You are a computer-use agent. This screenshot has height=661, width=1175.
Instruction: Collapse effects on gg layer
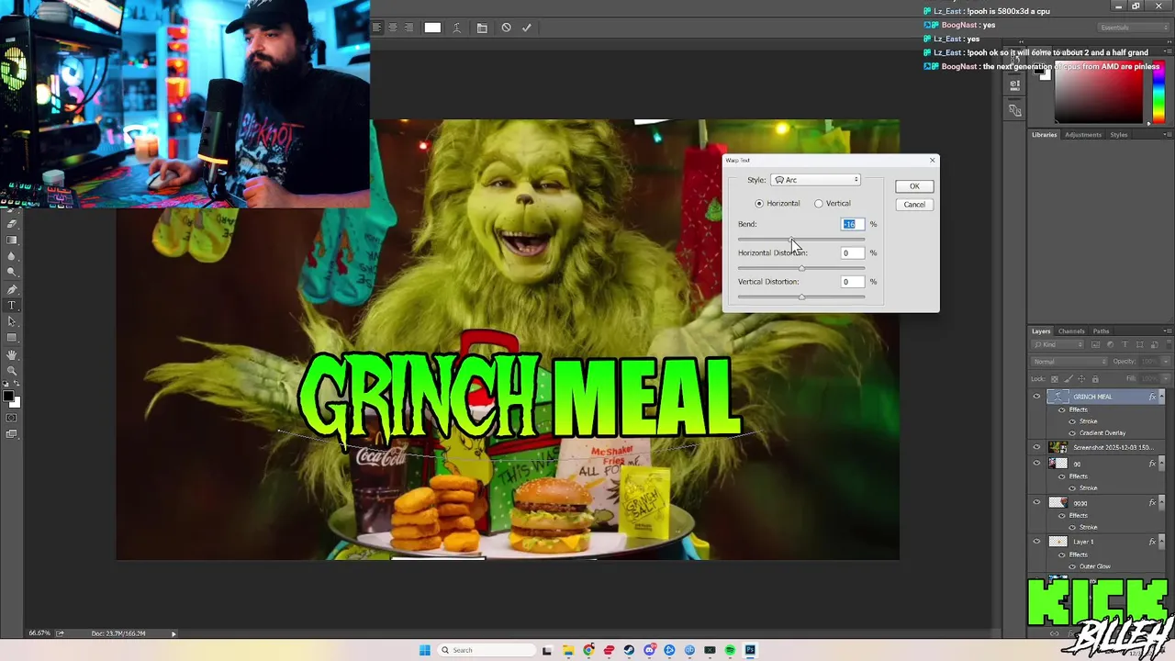click(1161, 464)
